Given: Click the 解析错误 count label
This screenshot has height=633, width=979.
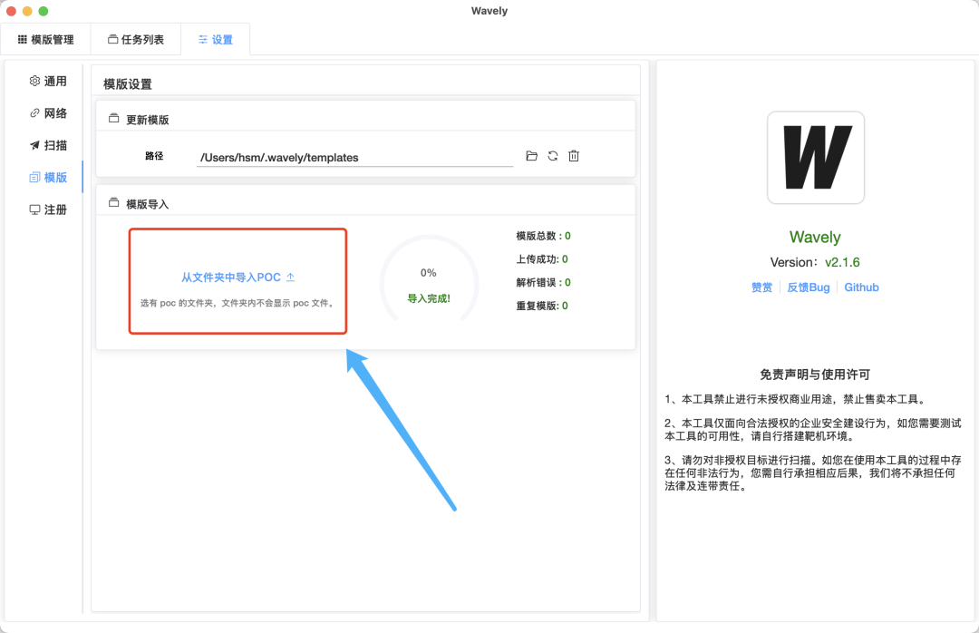Looking at the screenshot, I should [x=543, y=282].
